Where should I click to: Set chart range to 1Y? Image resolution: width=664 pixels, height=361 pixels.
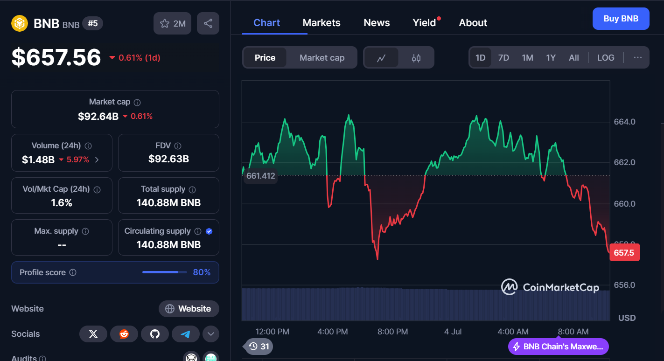click(551, 58)
